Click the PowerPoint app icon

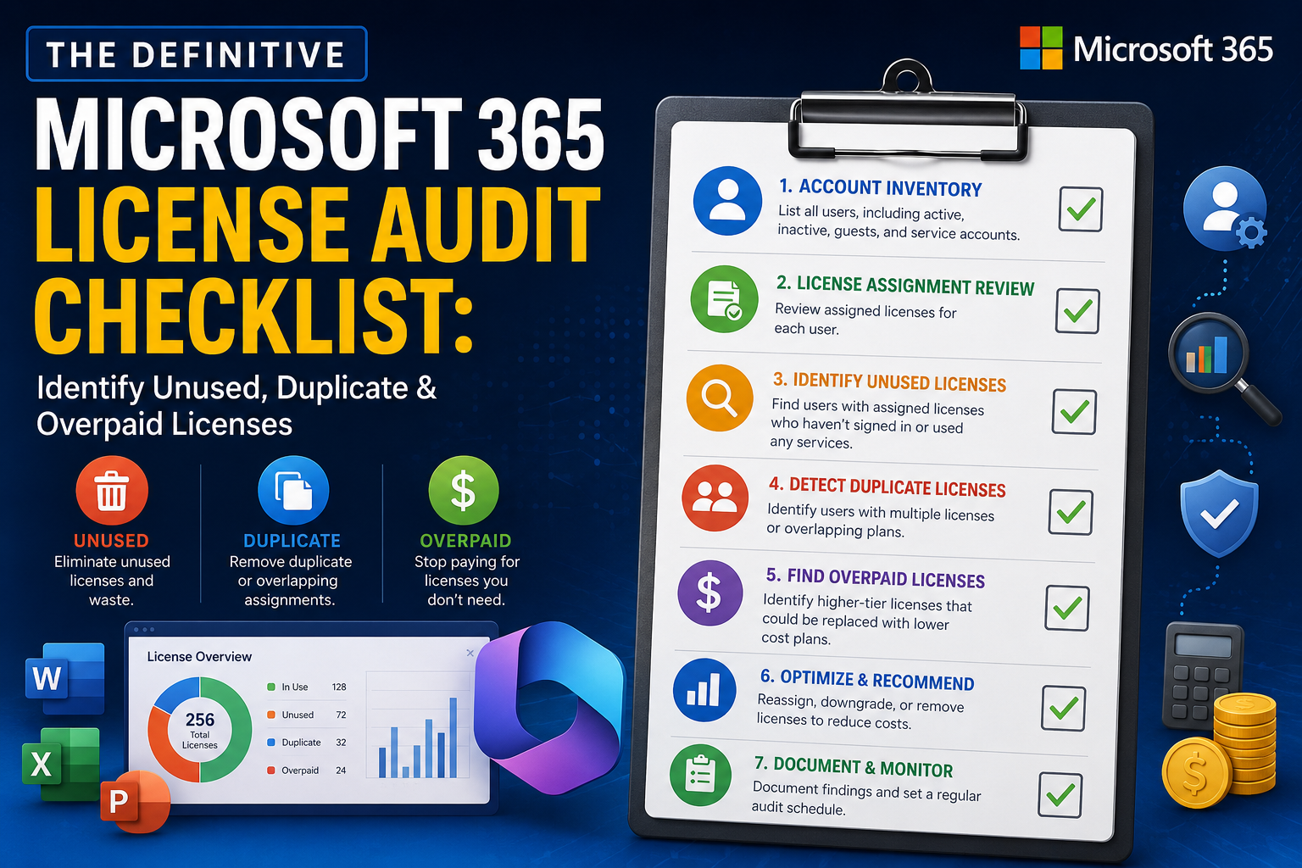tap(136, 801)
